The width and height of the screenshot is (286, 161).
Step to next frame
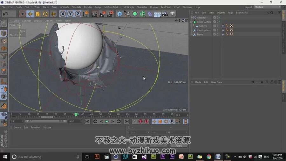click(113, 122)
